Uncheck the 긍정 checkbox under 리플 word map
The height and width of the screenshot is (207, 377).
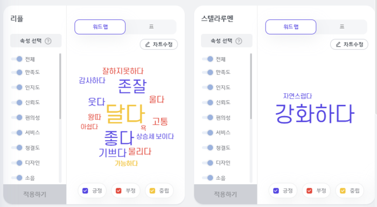[85, 191]
